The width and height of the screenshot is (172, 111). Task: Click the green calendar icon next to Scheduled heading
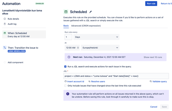pyautogui.click(x=66, y=12)
